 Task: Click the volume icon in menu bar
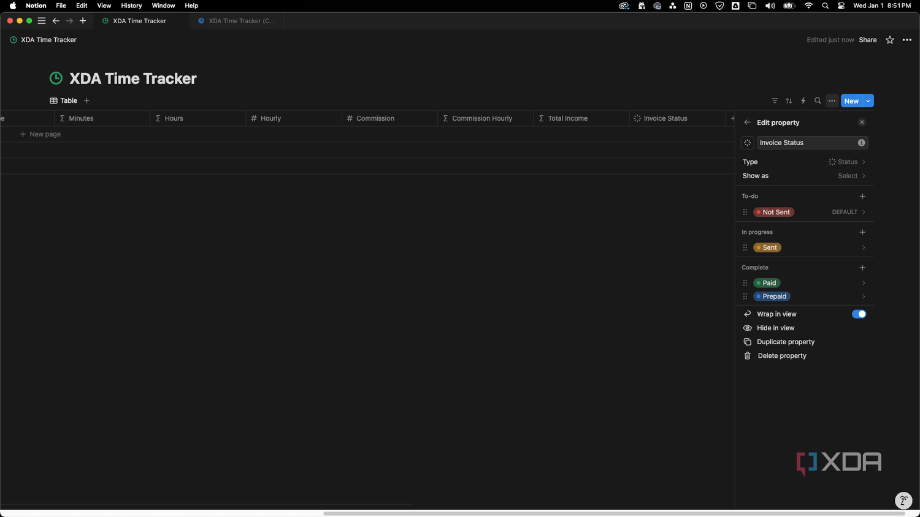pyautogui.click(x=770, y=6)
